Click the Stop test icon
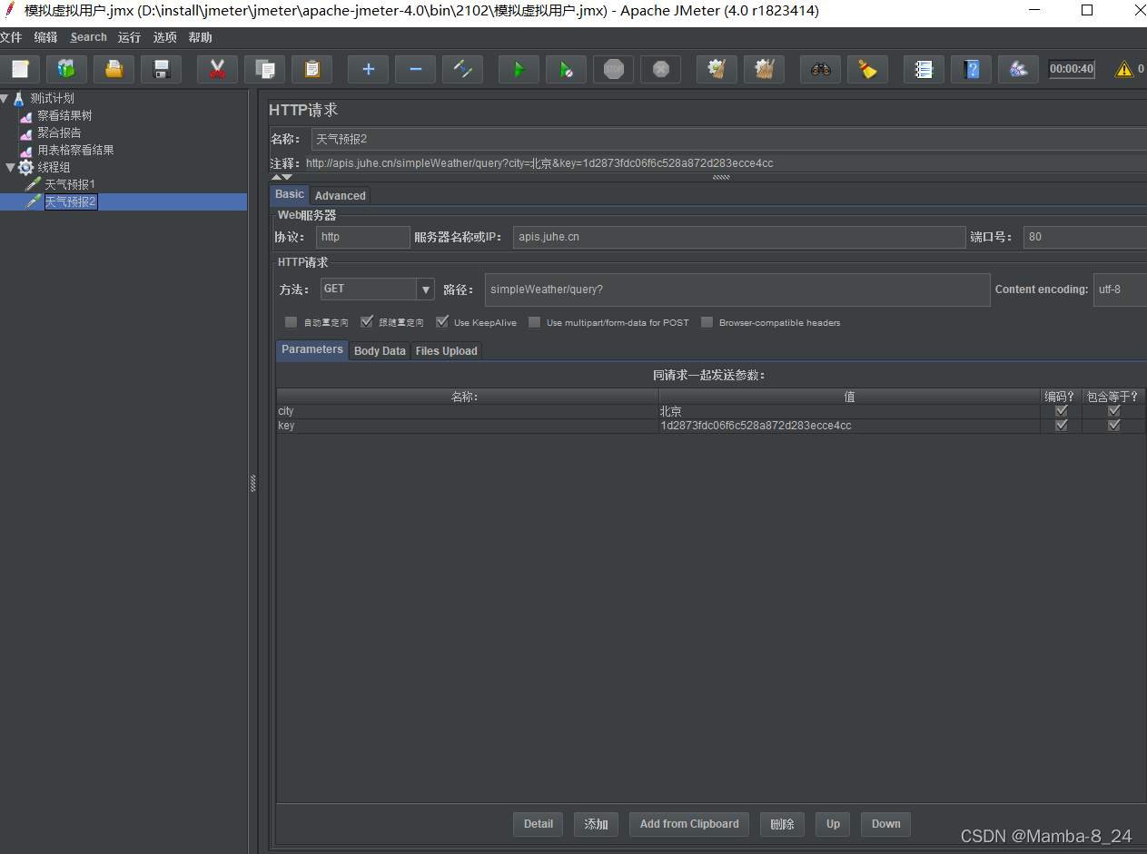Image resolution: width=1147 pixels, height=854 pixels. coord(614,69)
